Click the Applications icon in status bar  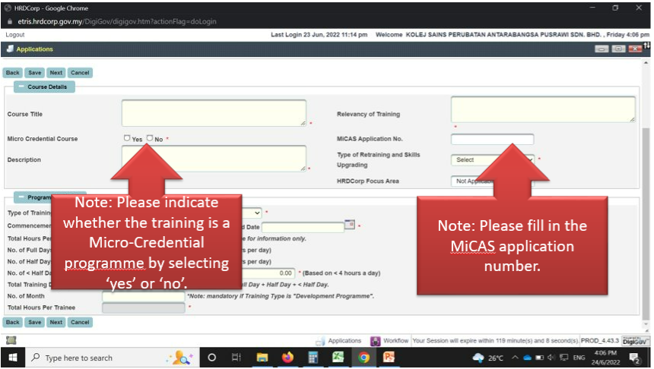[x=320, y=341]
